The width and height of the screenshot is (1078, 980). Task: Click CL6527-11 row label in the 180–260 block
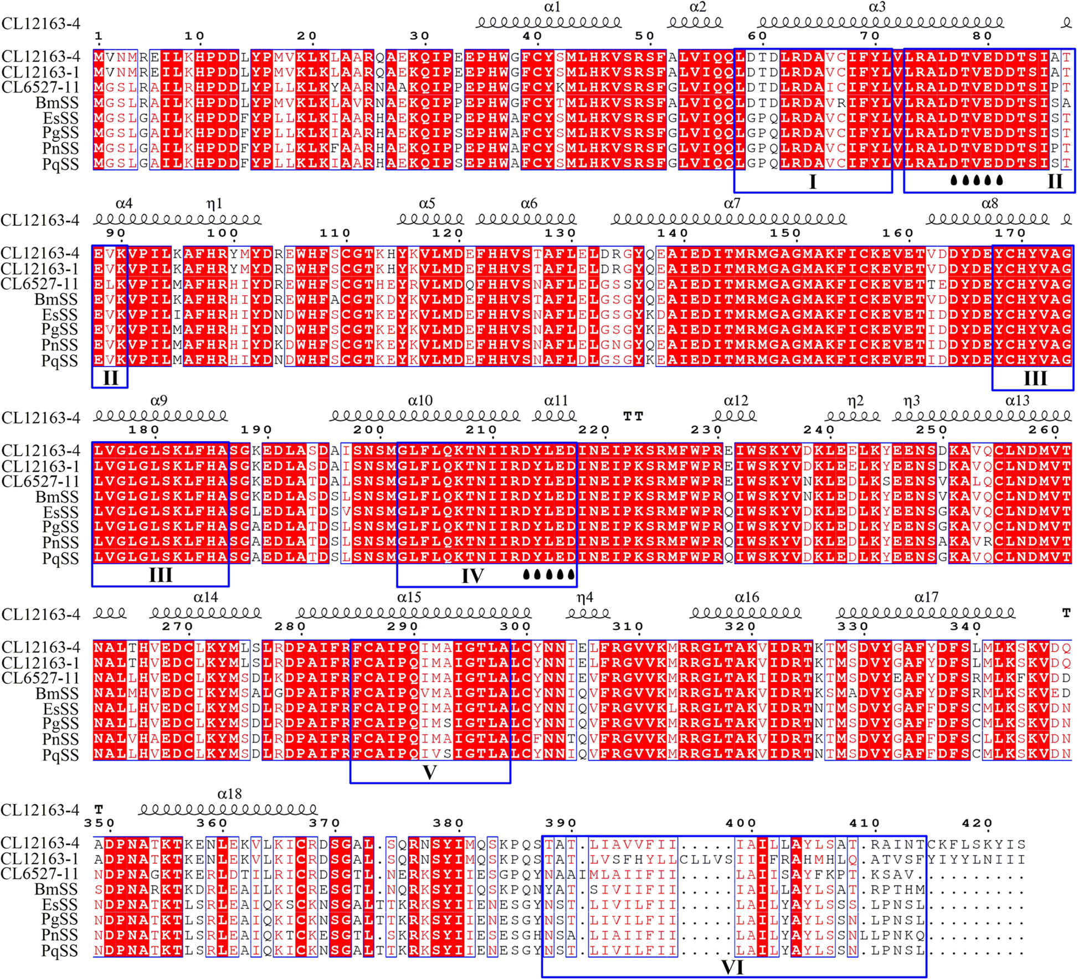(x=40, y=482)
